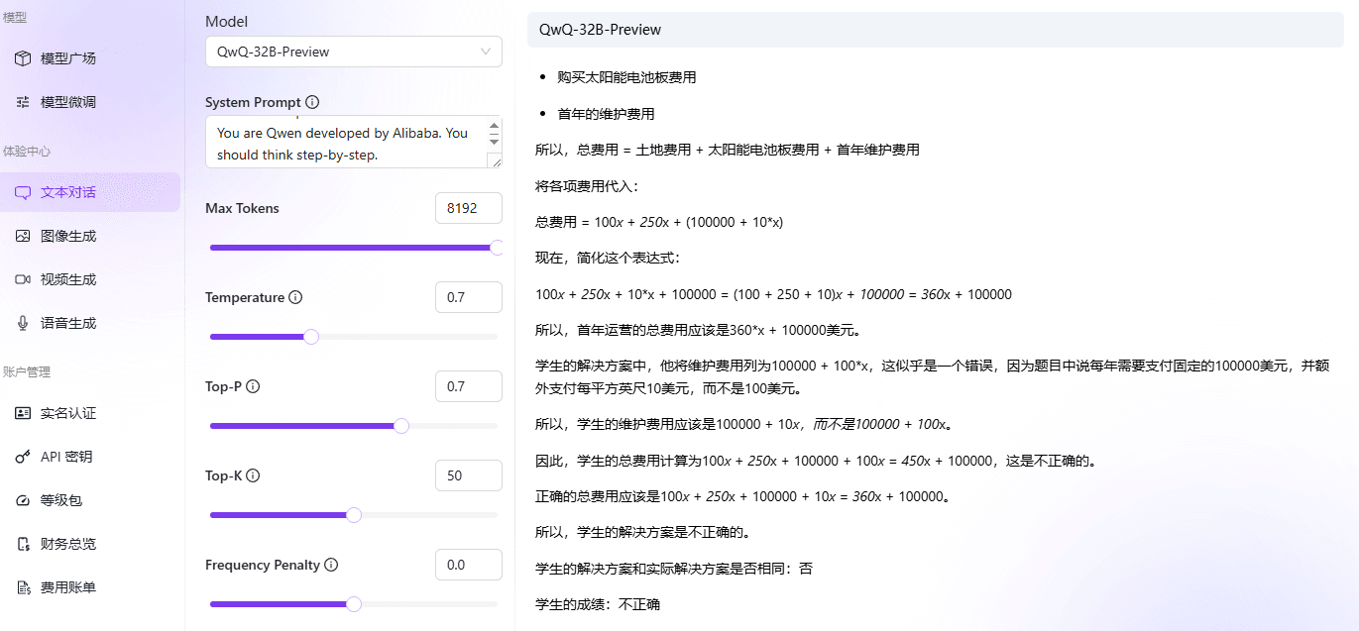Click the 图像生成 picture icon
Viewport: 1359px width, 631px height.
coord(23,236)
